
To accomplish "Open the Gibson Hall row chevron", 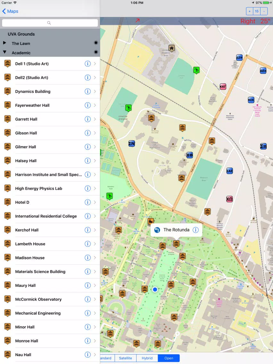I will click(x=95, y=133).
